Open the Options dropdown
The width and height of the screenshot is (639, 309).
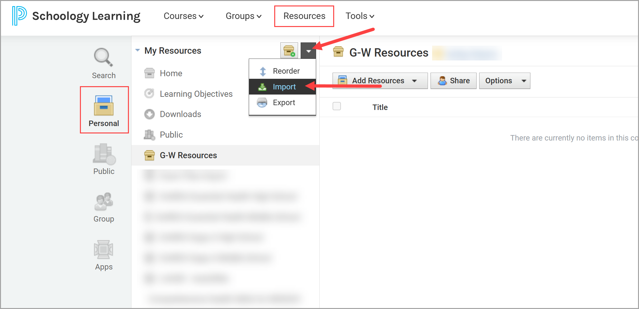click(x=505, y=80)
